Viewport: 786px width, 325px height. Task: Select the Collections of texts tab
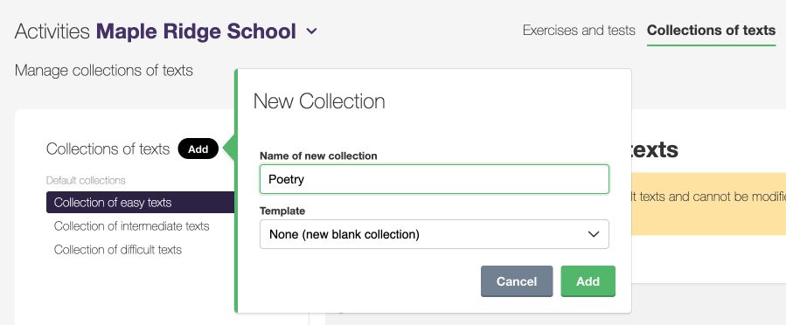712,31
